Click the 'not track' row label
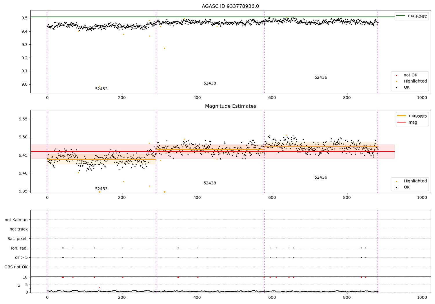The height and width of the screenshot is (304, 435). (x=19, y=229)
